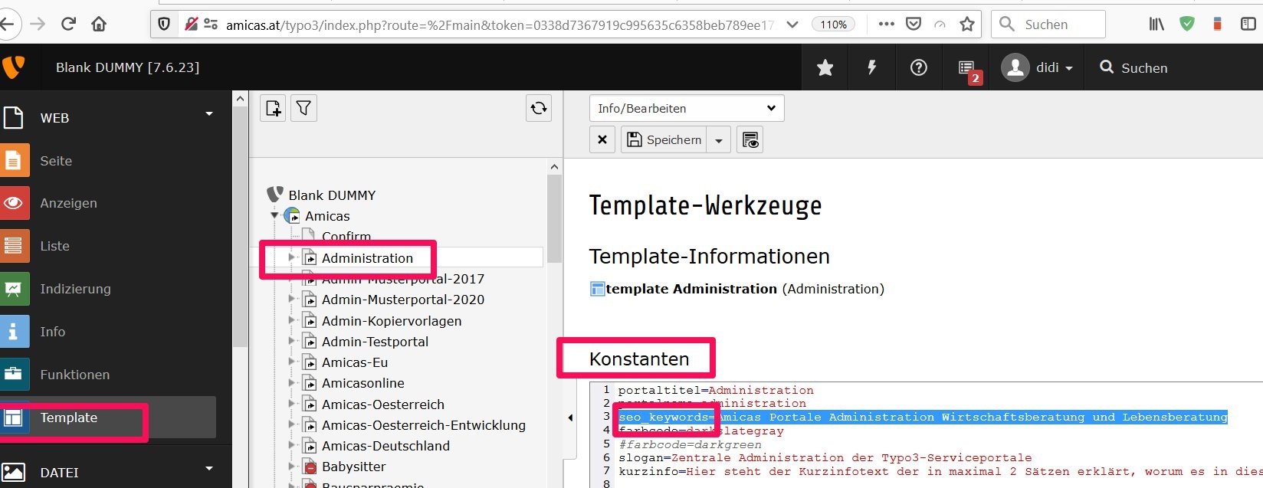Screen dimensions: 1263x488
Task: Click the portaltitel constant line
Action: (x=716, y=390)
